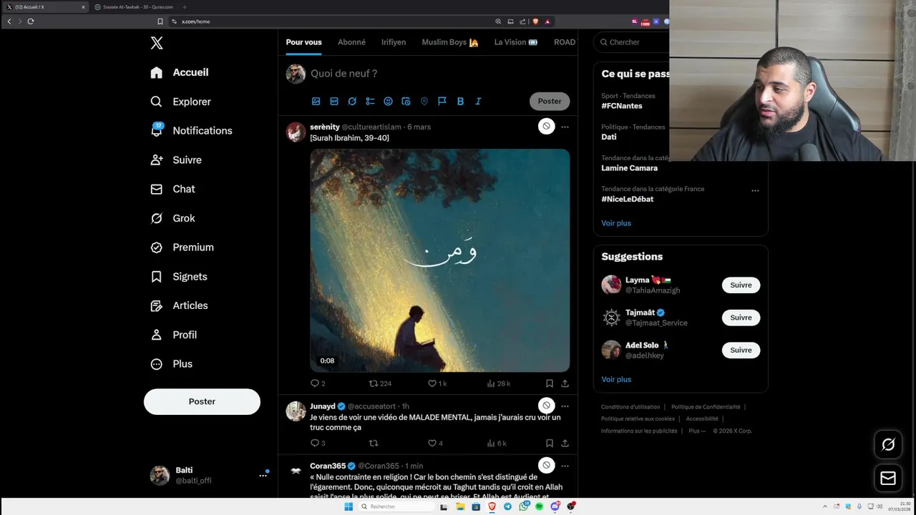Open more options for the Junayd post
Screen dimensions: 916x515
tap(565, 406)
